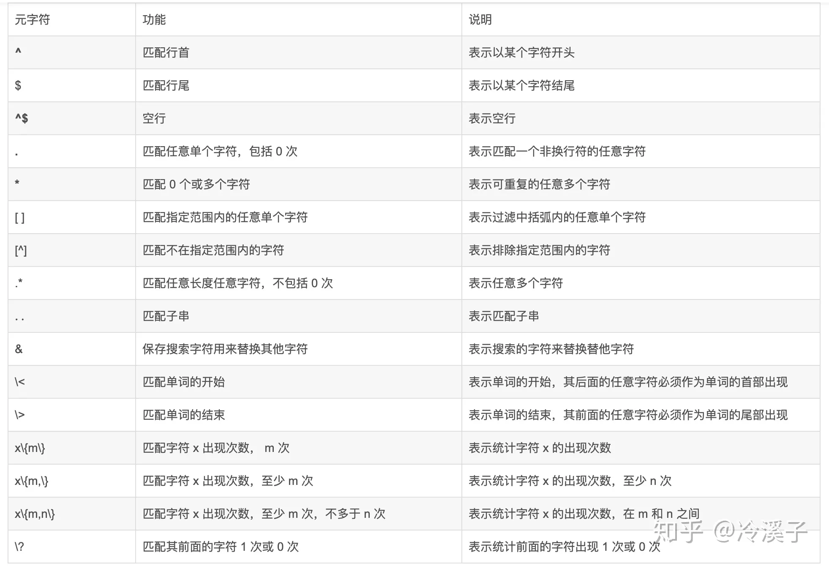Click the & metacharacter cell
This screenshot has height=566, width=829.
[x=72, y=349]
